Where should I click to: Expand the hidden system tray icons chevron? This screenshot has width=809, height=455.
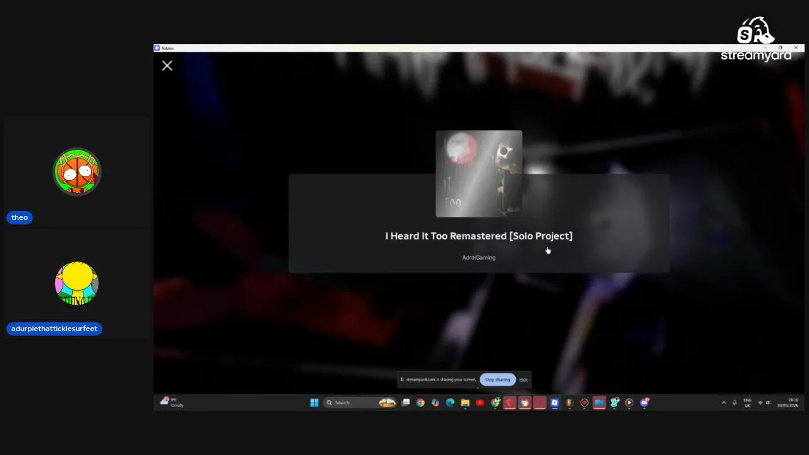(x=724, y=403)
